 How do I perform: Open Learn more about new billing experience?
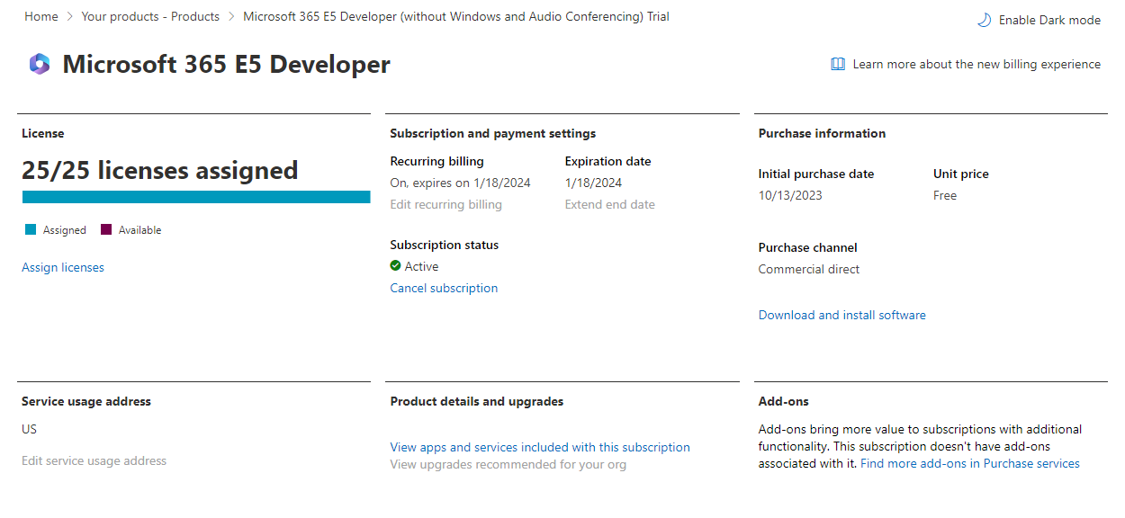point(976,65)
